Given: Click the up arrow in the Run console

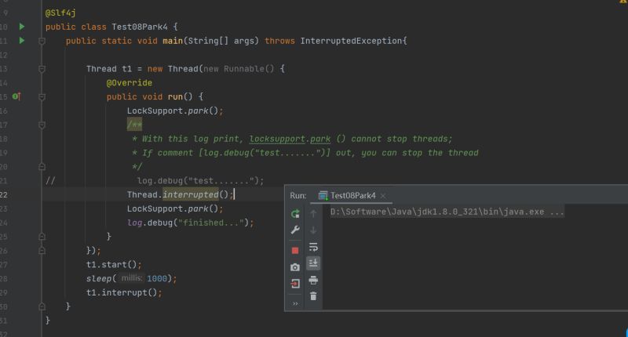Looking at the screenshot, I should [x=313, y=214].
